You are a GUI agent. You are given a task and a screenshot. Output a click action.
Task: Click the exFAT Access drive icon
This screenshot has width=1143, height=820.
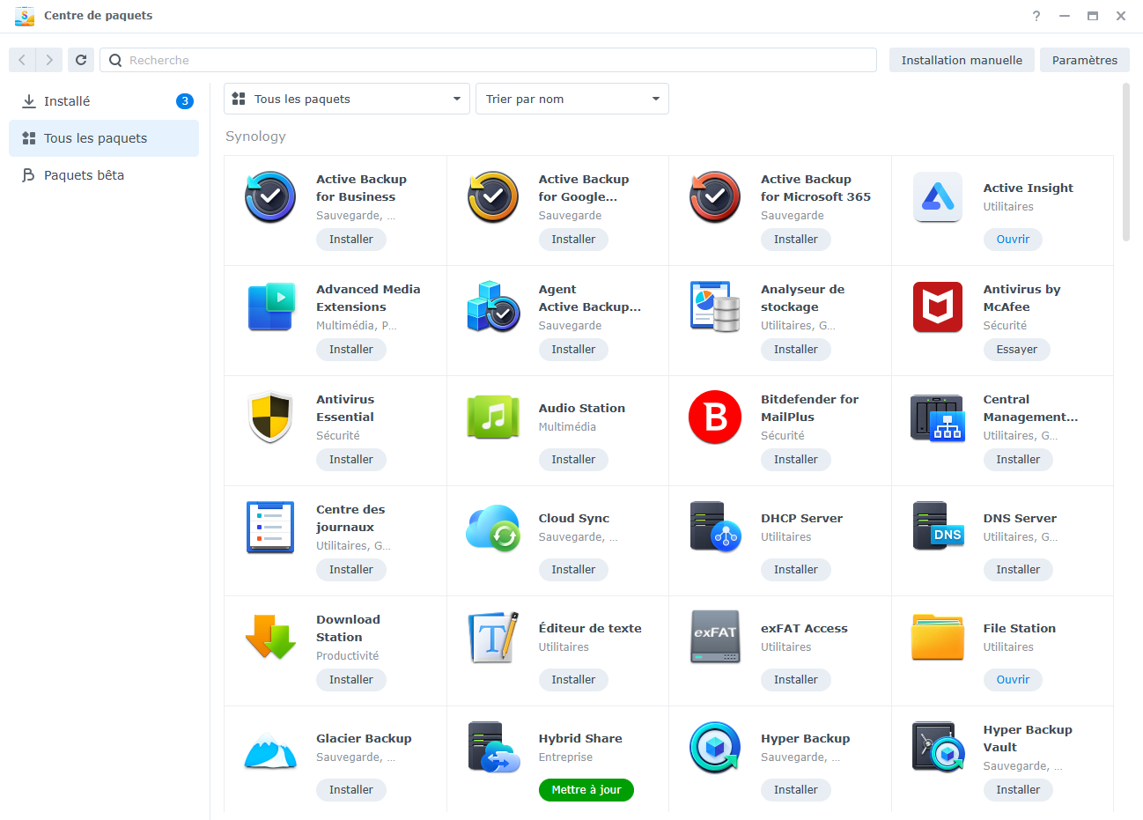(715, 638)
